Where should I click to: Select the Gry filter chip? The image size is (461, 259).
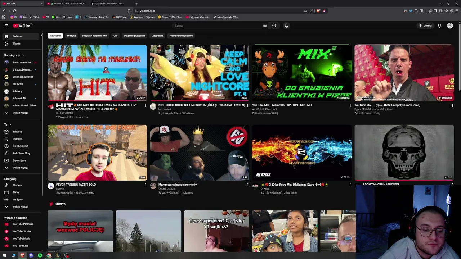coord(116,36)
